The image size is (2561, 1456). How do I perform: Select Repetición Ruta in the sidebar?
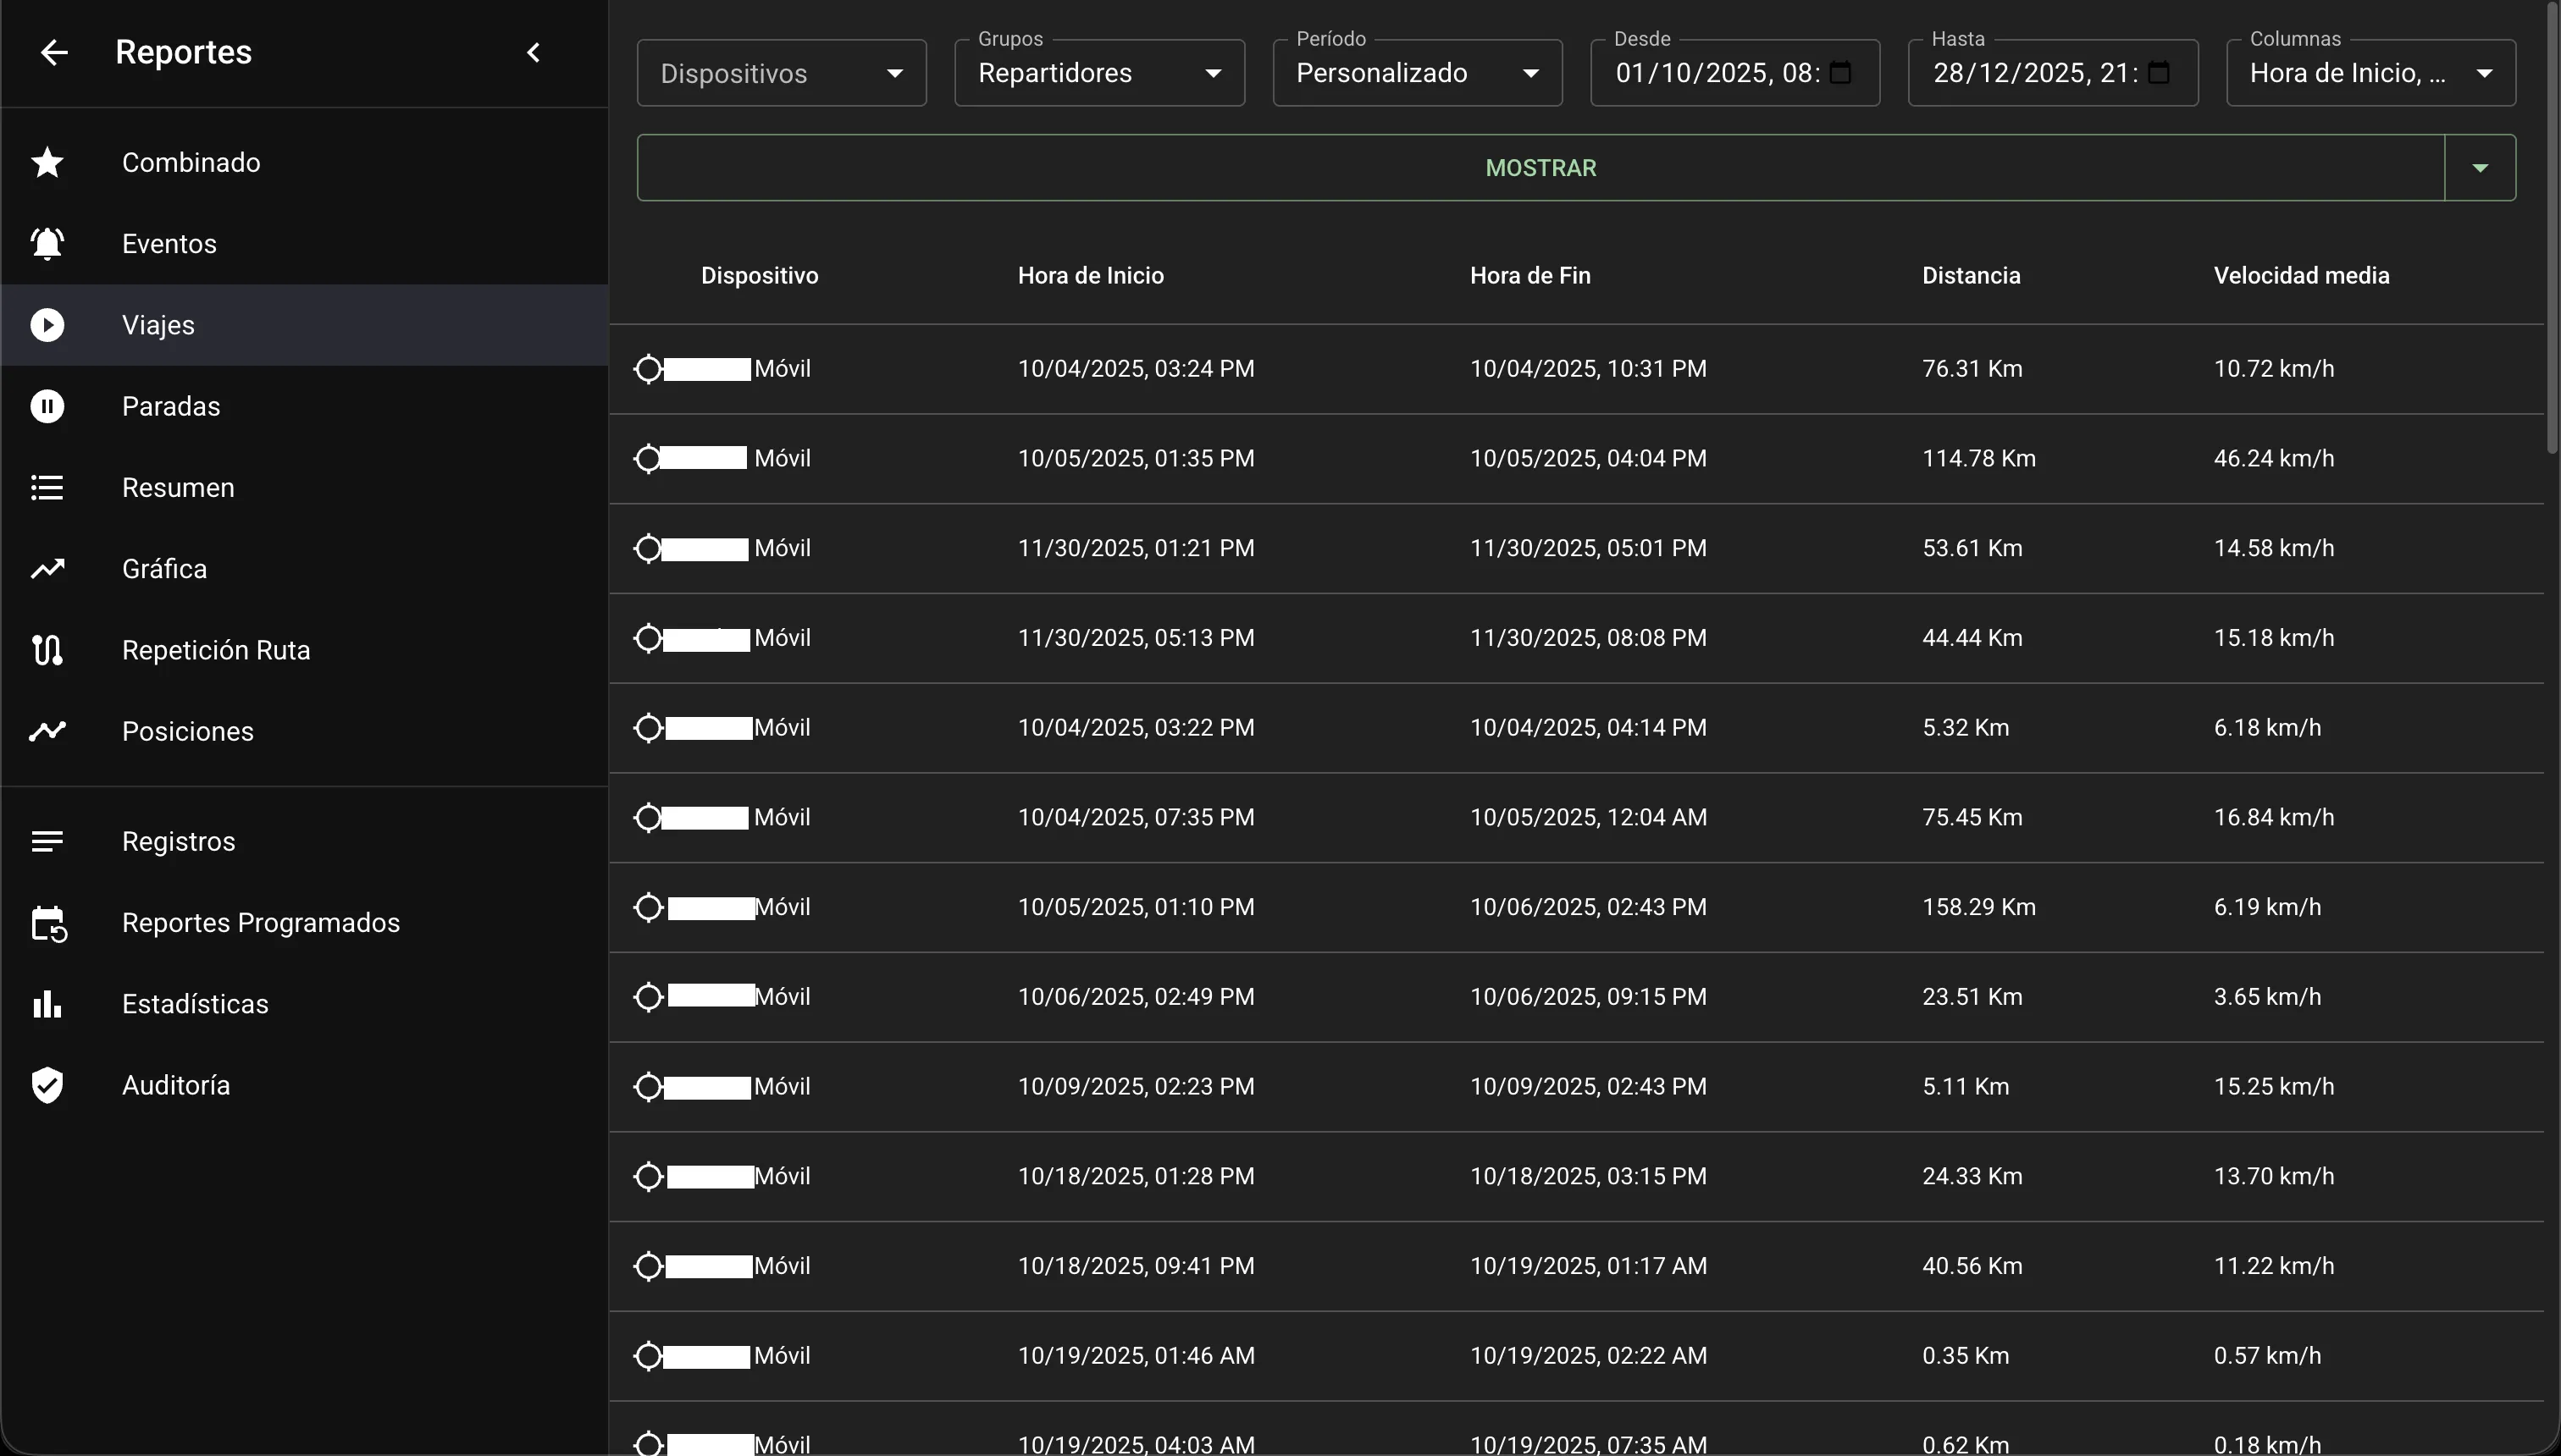[215, 650]
